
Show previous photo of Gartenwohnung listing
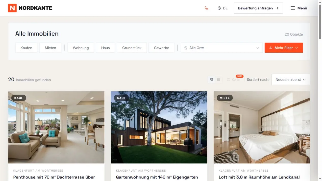pos(118,127)
